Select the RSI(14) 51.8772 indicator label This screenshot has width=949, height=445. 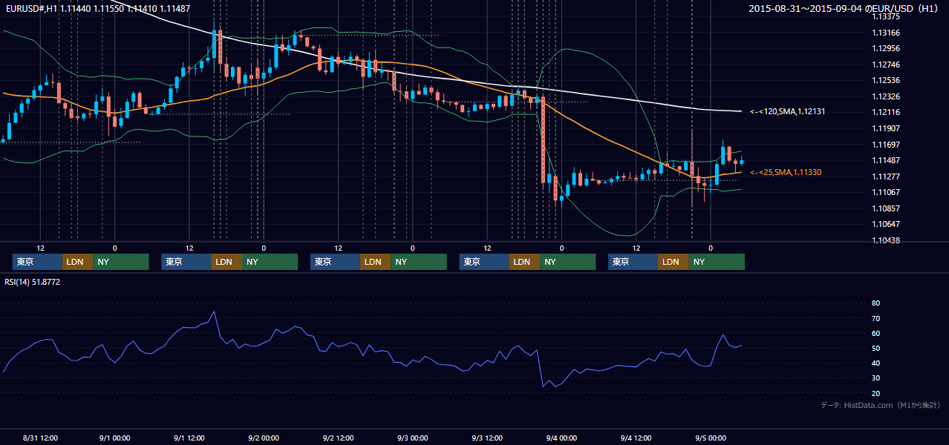[x=33, y=282]
